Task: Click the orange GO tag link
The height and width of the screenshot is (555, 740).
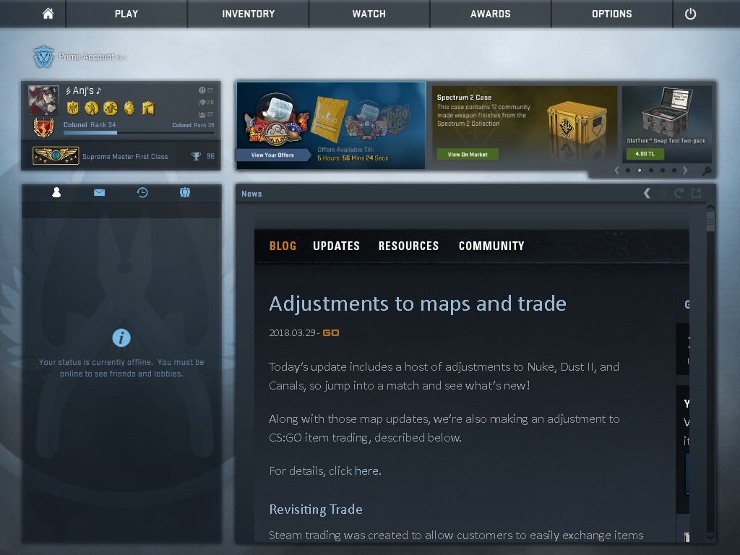Action: 330,332
